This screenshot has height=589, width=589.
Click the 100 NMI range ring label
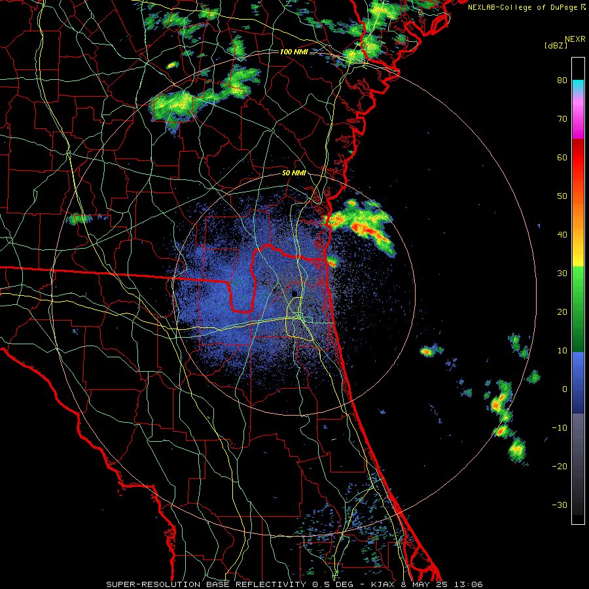[294, 52]
